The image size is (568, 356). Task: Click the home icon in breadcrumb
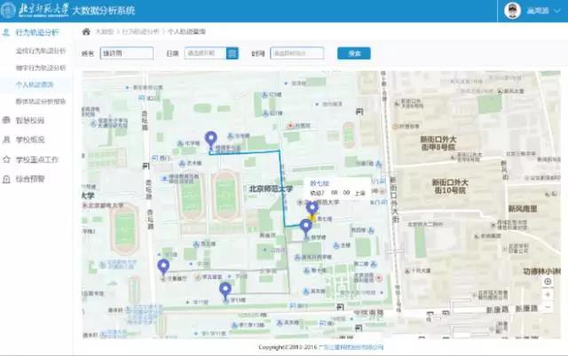click(86, 31)
